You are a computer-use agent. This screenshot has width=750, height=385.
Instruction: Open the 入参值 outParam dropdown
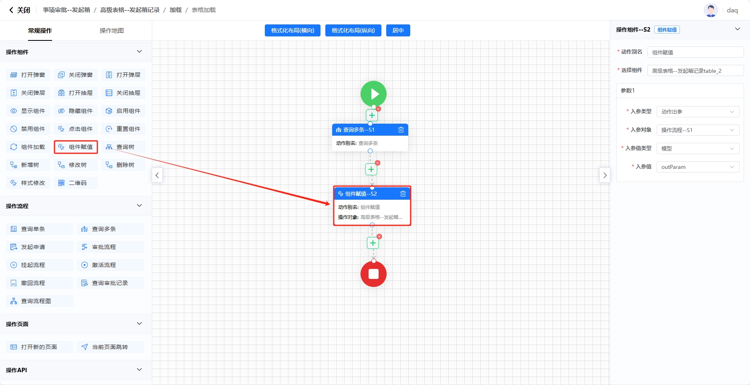(x=698, y=167)
